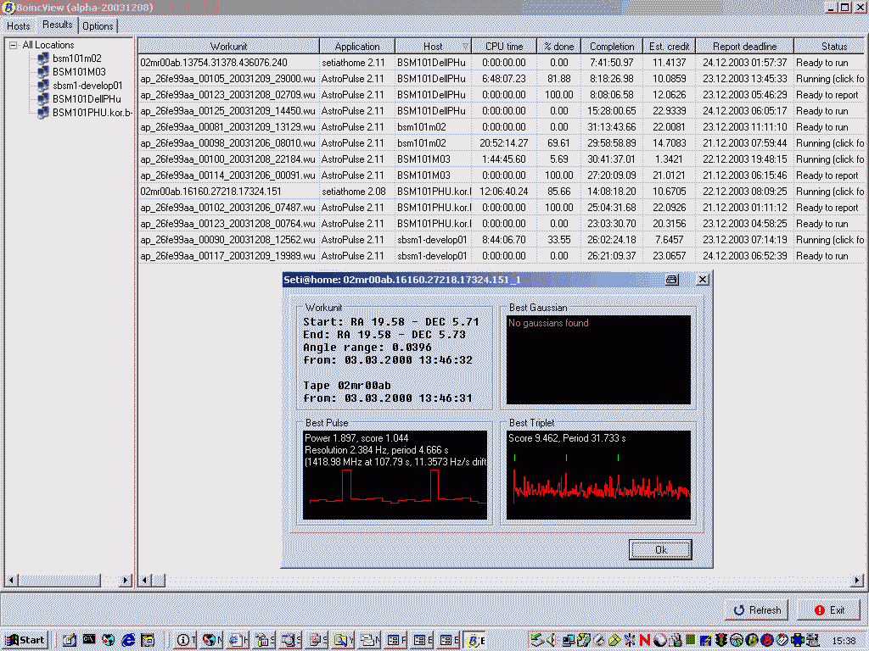Switch to the Hosts tab
Viewport: 869px width, 651px height.
[x=19, y=26]
